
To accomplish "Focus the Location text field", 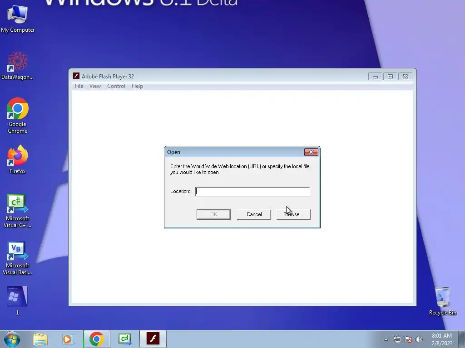I will (252, 192).
